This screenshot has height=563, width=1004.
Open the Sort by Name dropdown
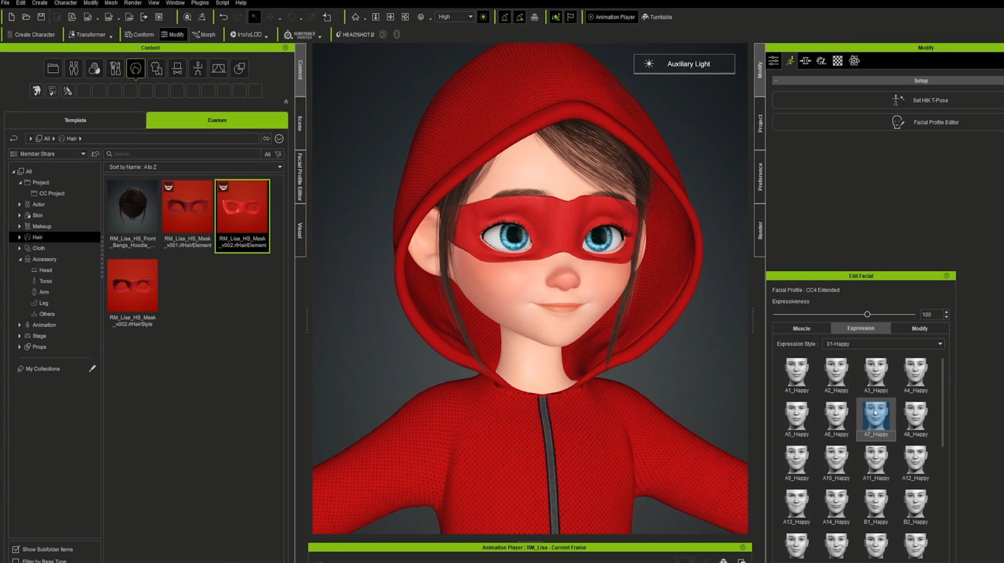(193, 167)
